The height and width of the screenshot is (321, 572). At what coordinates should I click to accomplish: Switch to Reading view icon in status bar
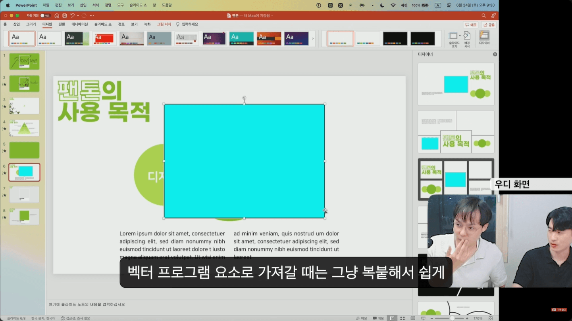point(413,318)
